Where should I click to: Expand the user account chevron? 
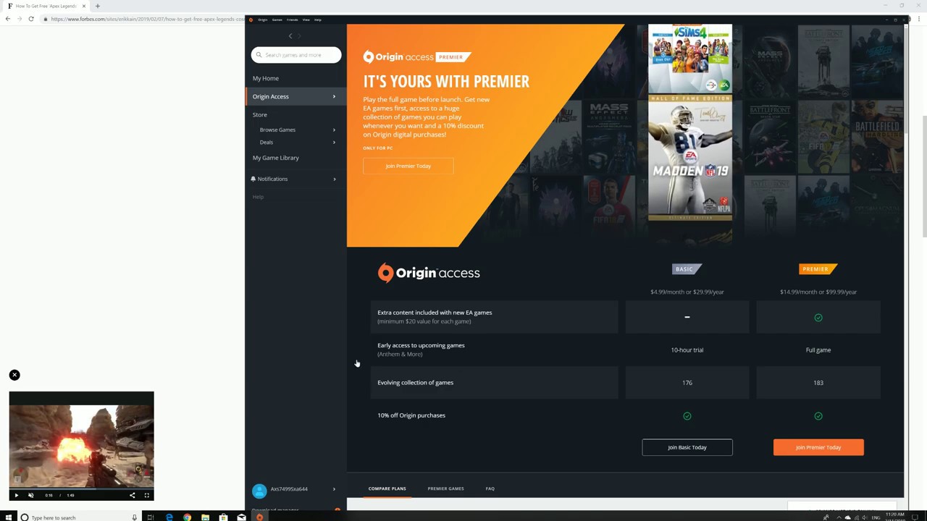click(334, 489)
